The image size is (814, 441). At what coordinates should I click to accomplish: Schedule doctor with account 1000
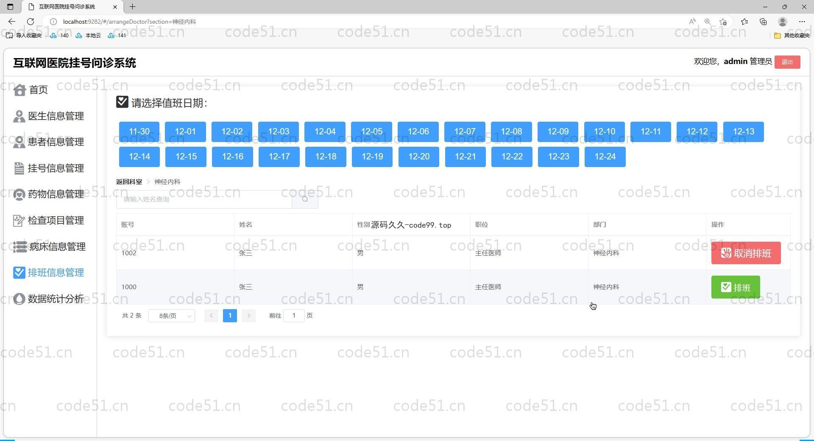[x=736, y=287]
